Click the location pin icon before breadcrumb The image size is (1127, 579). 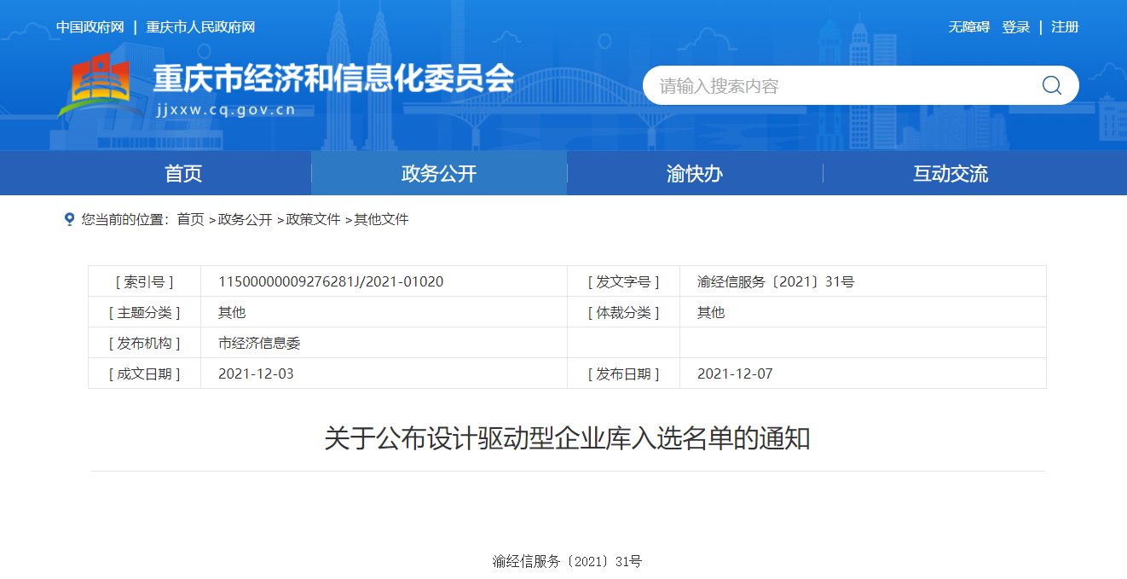[69, 219]
